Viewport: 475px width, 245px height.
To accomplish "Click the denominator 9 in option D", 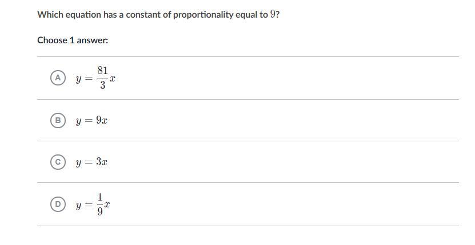I will [100, 212].
